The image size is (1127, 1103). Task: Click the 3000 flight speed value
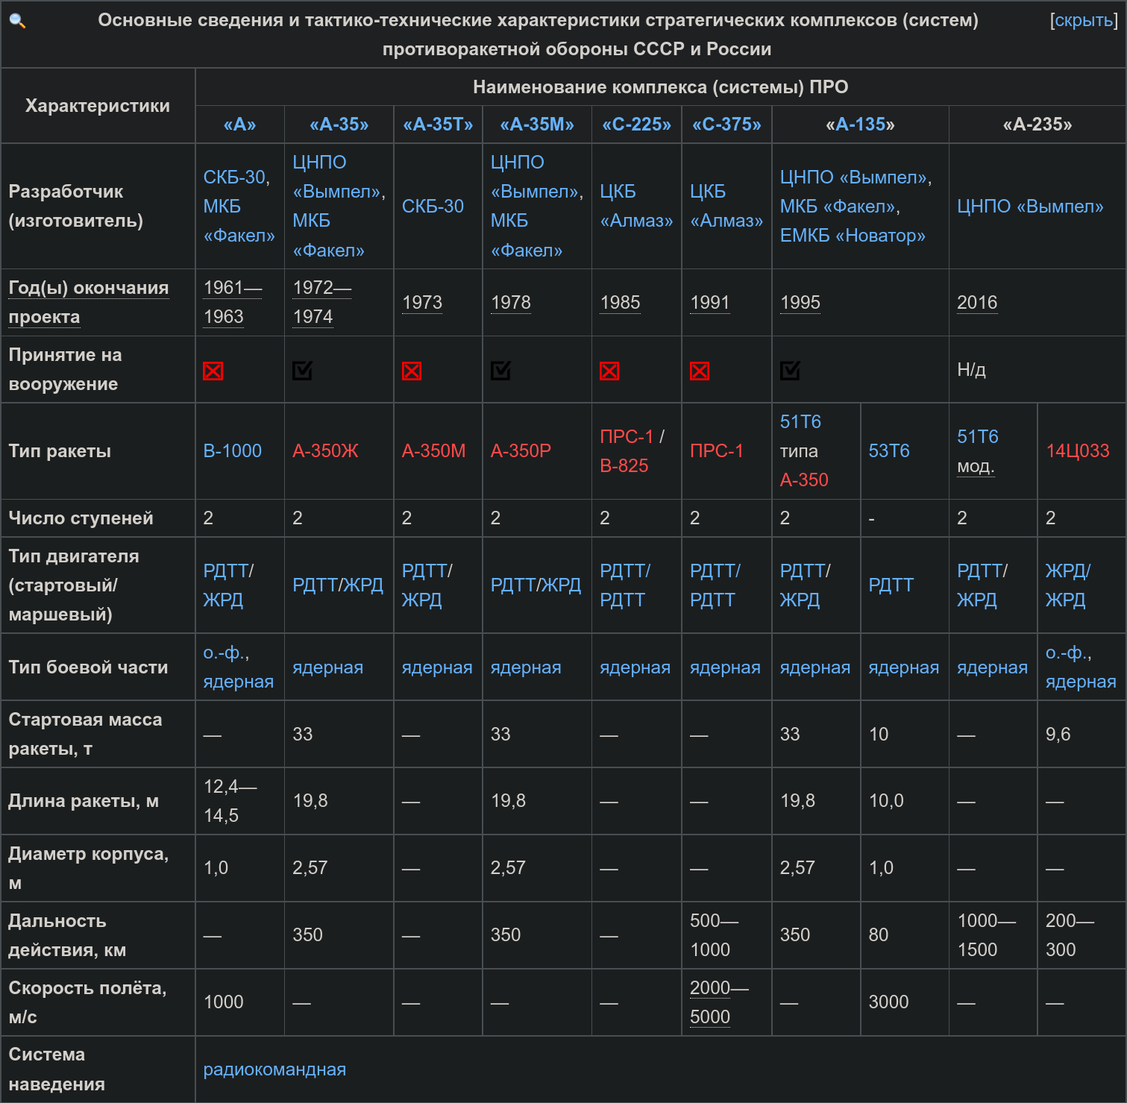[x=889, y=1002]
